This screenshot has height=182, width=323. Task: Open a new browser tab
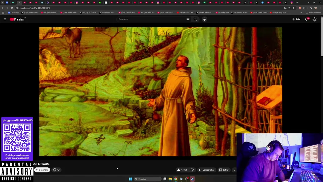click(x=297, y=3)
